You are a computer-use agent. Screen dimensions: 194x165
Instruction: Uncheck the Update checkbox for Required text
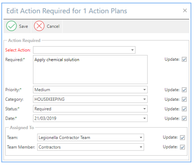(184, 59)
